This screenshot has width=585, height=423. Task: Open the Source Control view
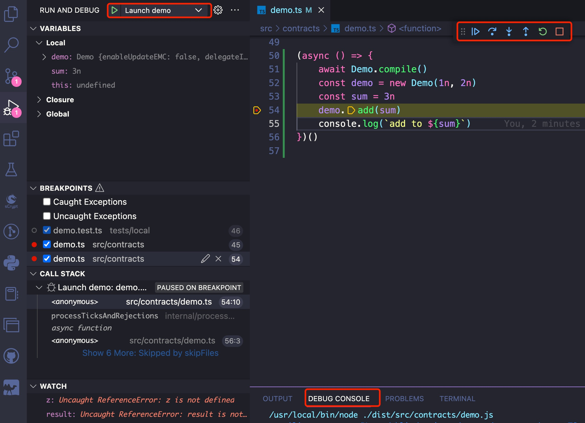[x=11, y=77]
